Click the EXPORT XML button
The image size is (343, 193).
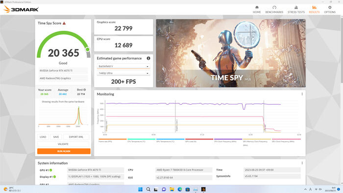click(76, 137)
